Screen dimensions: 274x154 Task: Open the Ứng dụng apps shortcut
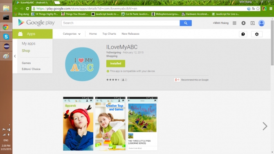tap(21, 14)
